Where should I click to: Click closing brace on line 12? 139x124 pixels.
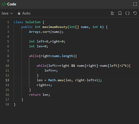pyautogui.click(x=38, y=76)
